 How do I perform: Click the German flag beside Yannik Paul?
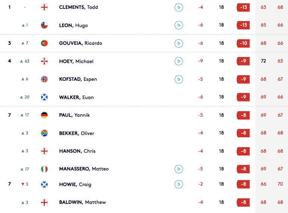pyautogui.click(x=44, y=115)
